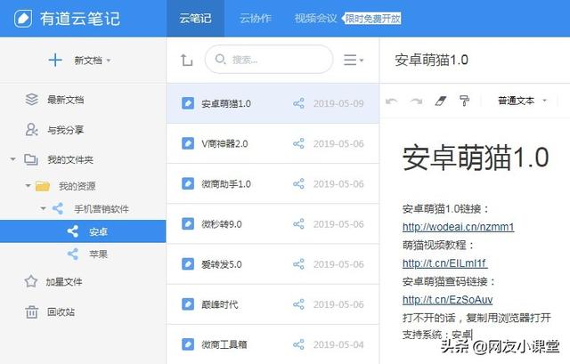Screen dimensions: 570x364
Task: Click the yellow 我的资源 folder icon
Action: point(43,186)
